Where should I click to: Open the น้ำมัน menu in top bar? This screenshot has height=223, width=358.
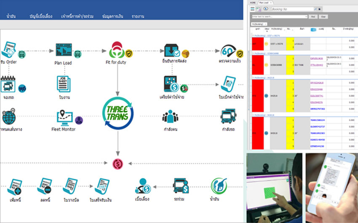[11, 16]
